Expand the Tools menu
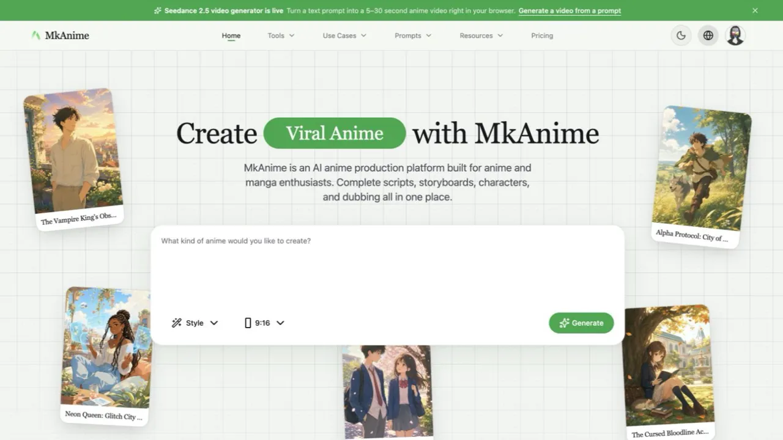The width and height of the screenshot is (783, 440). pos(281,35)
